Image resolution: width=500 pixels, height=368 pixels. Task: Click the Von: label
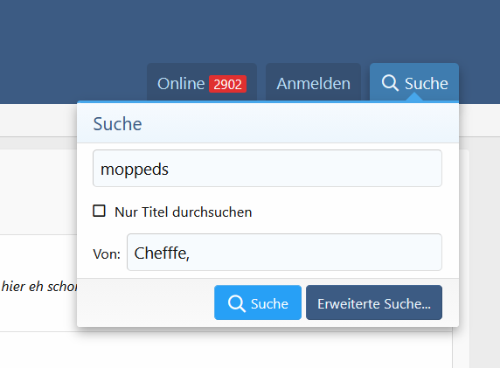click(x=107, y=254)
